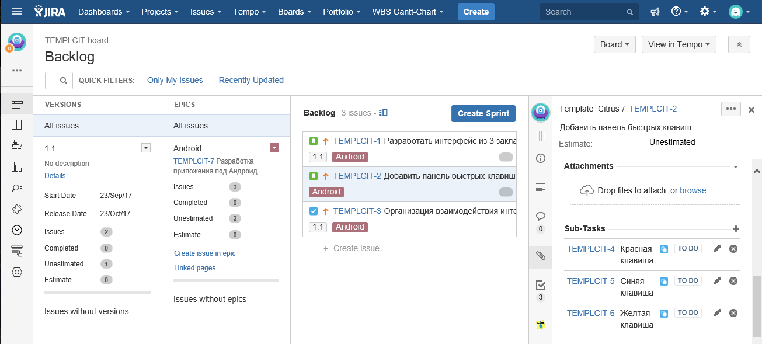Toggle Only My Issues quick filter
This screenshot has width=762, height=344.
click(175, 80)
